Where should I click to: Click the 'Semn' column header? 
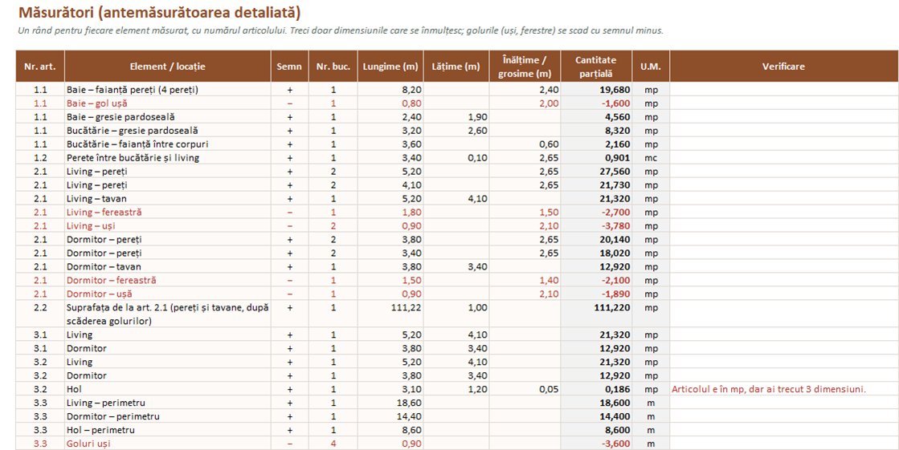pyautogui.click(x=289, y=67)
